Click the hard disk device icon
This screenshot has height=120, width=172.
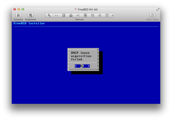click(x=64, y=16)
